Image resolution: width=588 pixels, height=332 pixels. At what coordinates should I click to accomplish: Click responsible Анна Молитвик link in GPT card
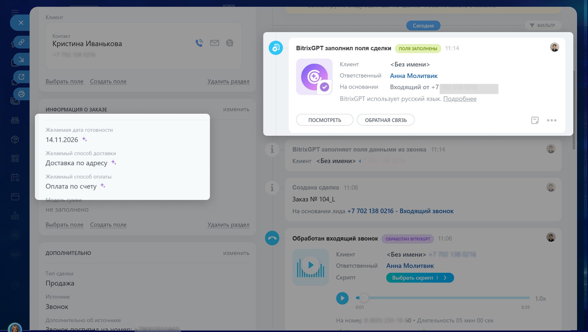click(413, 76)
